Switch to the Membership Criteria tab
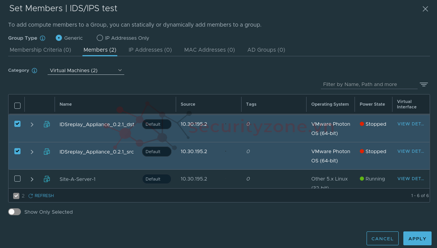Image resolution: width=437 pixels, height=248 pixels. click(40, 50)
